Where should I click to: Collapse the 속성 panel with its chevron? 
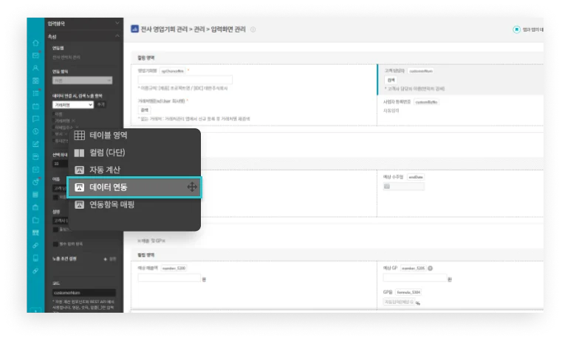tap(117, 36)
